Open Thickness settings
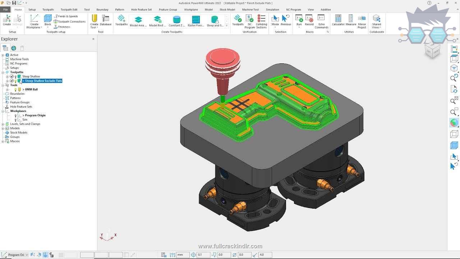Viewport: 460px width, 259px height. click(x=62, y=27)
